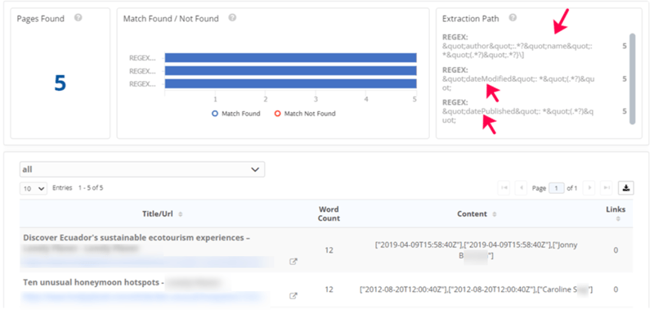This screenshot has width=654, height=314.
Task: Sort the table by Links column
Action: [616, 213]
